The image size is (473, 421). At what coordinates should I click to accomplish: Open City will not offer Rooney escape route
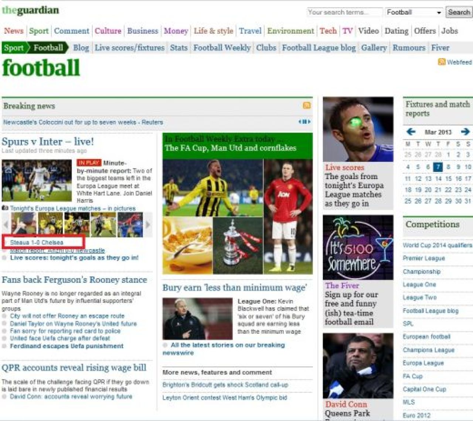(67, 316)
